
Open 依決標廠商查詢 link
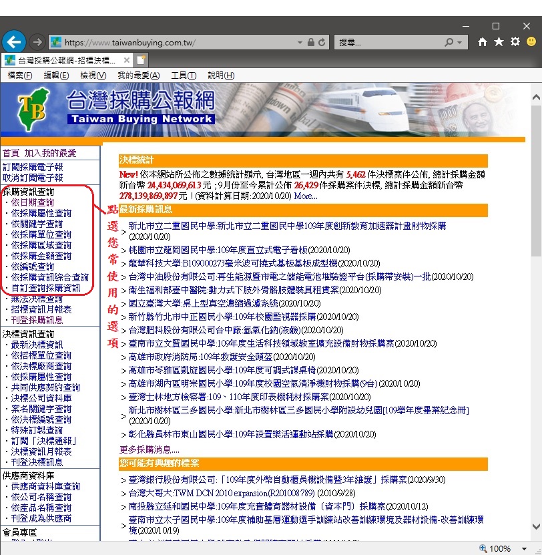(41, 365)
